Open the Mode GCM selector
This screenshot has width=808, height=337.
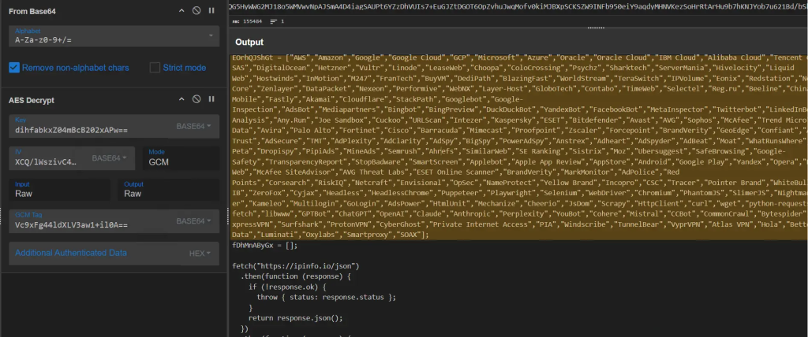tap(181, 158)
